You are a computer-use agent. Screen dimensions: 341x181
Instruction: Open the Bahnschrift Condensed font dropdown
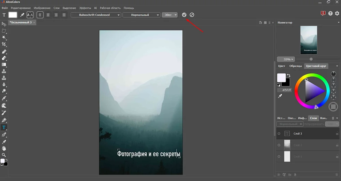coord(96,15)
